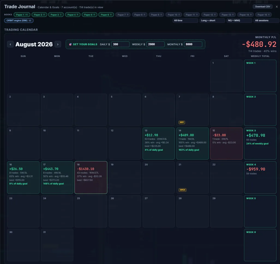280x264 pixels.
Task: Click the empty August 1 day cell
Action: click(x=226, y=76)
